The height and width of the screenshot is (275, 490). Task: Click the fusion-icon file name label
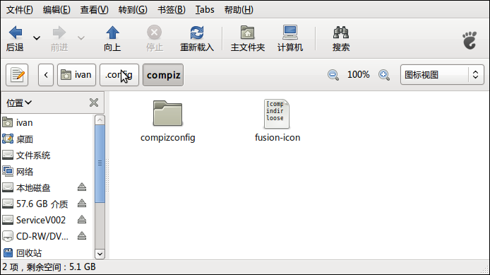coord(277,138)
